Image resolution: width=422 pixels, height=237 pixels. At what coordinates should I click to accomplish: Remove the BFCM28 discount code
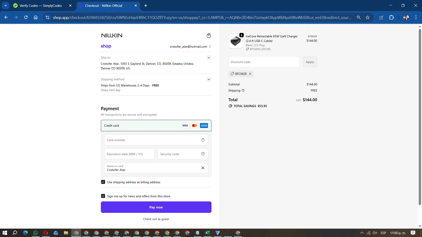click(x=250, y=74)
